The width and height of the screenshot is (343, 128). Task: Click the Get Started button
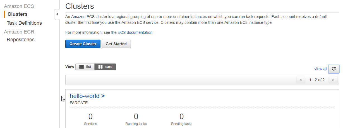116,44
